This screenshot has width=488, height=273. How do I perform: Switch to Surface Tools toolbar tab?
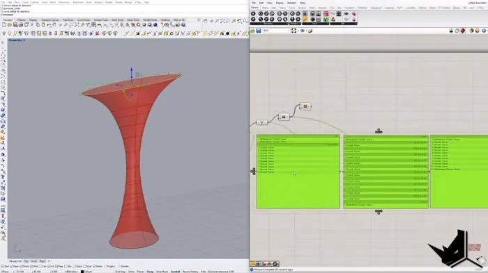coord(101,20)
